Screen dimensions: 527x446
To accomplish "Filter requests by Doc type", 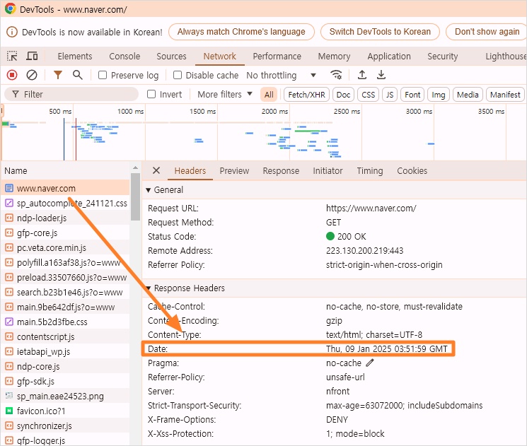I will tap(343, 95).
